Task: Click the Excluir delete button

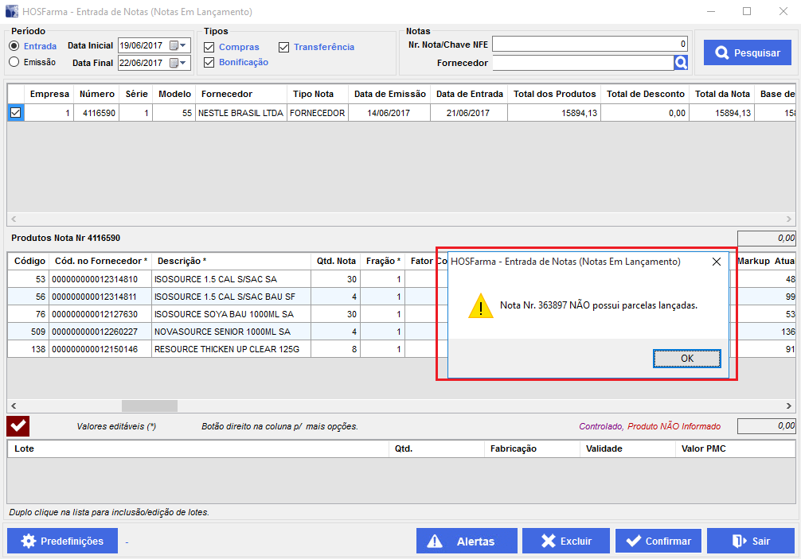Action: (x=565, y=541)
